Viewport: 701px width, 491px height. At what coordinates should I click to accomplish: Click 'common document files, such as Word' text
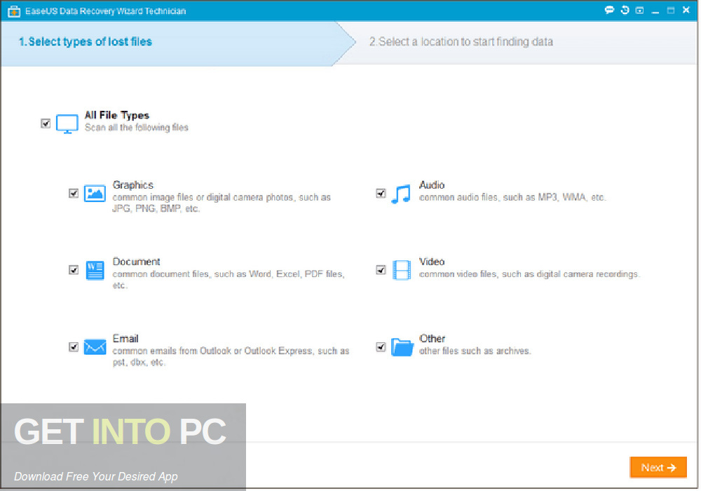[229, 279]
